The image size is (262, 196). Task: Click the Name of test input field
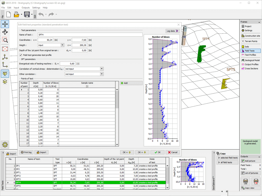(x=90, y=35)
